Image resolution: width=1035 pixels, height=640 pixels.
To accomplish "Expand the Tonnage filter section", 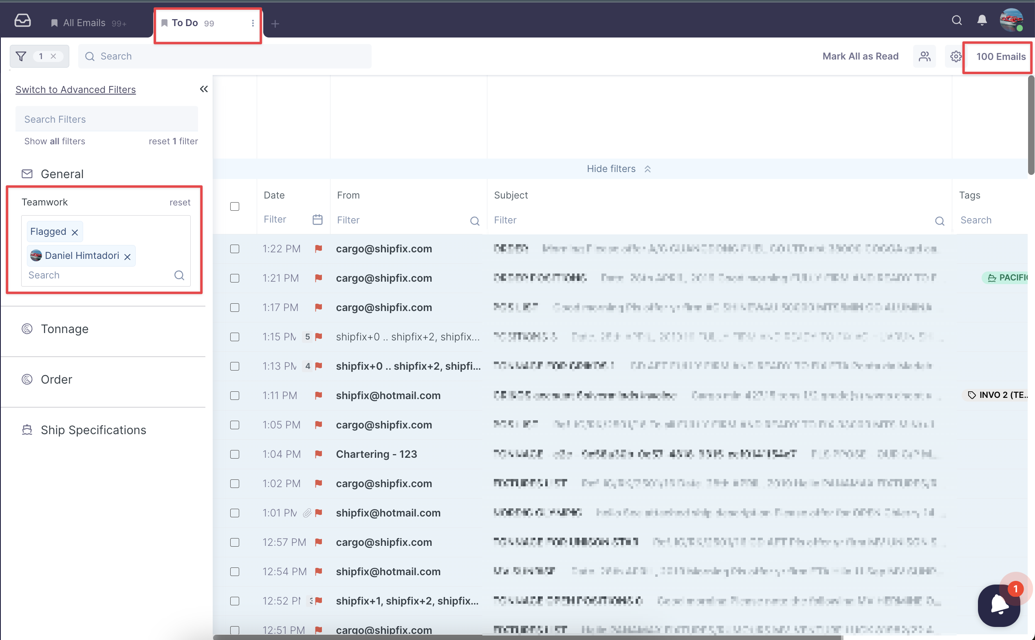I will 64,329.
